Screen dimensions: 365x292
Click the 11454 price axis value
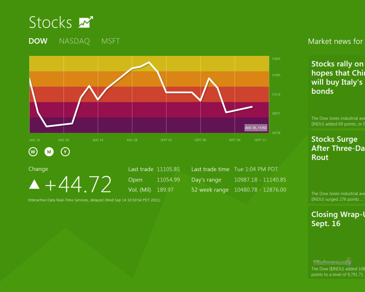(276, 75)
